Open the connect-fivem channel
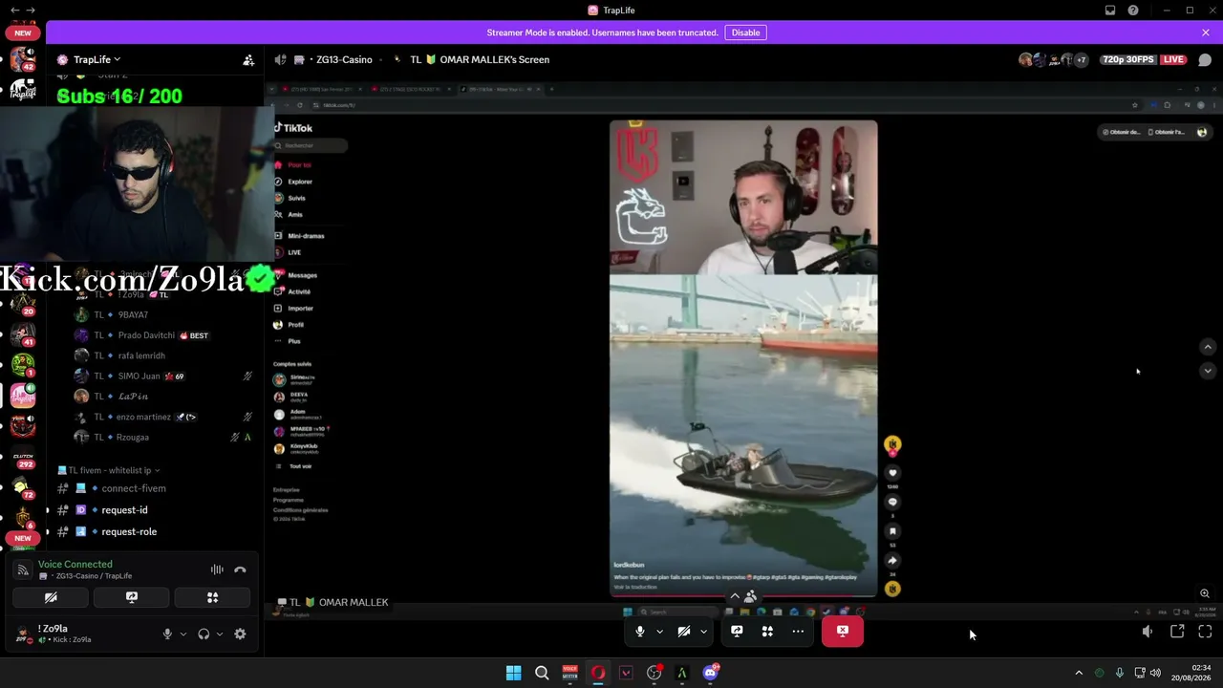This screenshot has width=1223, height=688. click(134, 488)
